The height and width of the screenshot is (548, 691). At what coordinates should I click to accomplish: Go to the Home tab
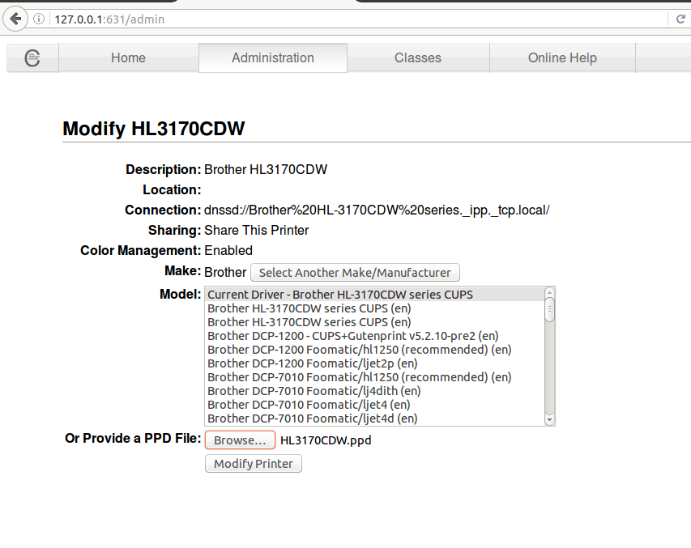point(128,57)
